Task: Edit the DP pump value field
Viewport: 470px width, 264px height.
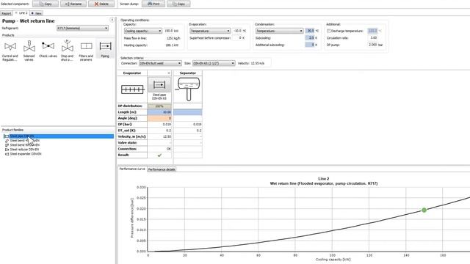Action: [x=372, y=45]
